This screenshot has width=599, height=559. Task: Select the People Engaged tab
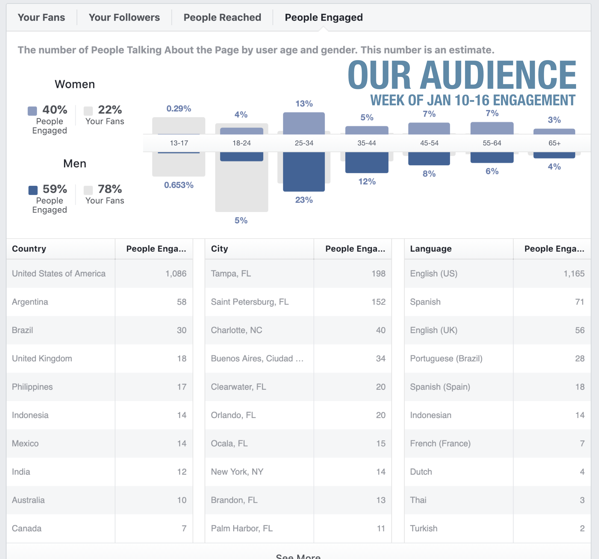click(324, 17)
